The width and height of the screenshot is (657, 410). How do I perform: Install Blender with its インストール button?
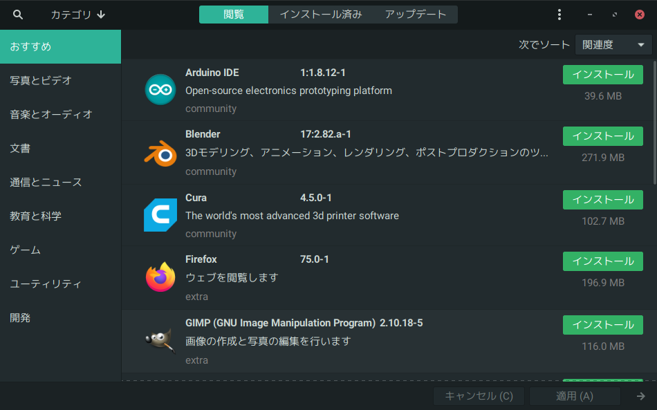click(602, 136)
